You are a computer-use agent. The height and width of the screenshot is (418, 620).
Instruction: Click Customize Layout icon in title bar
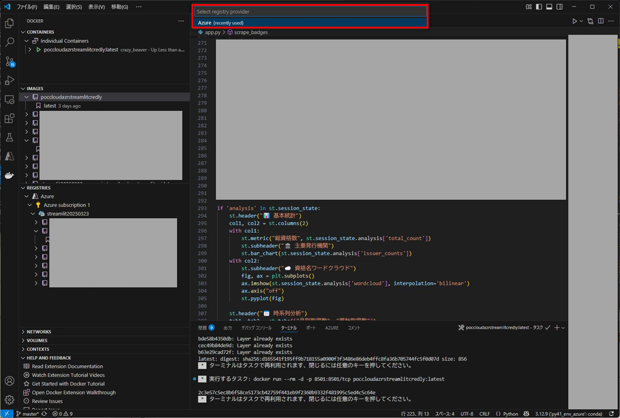click(x=529, y=7)
